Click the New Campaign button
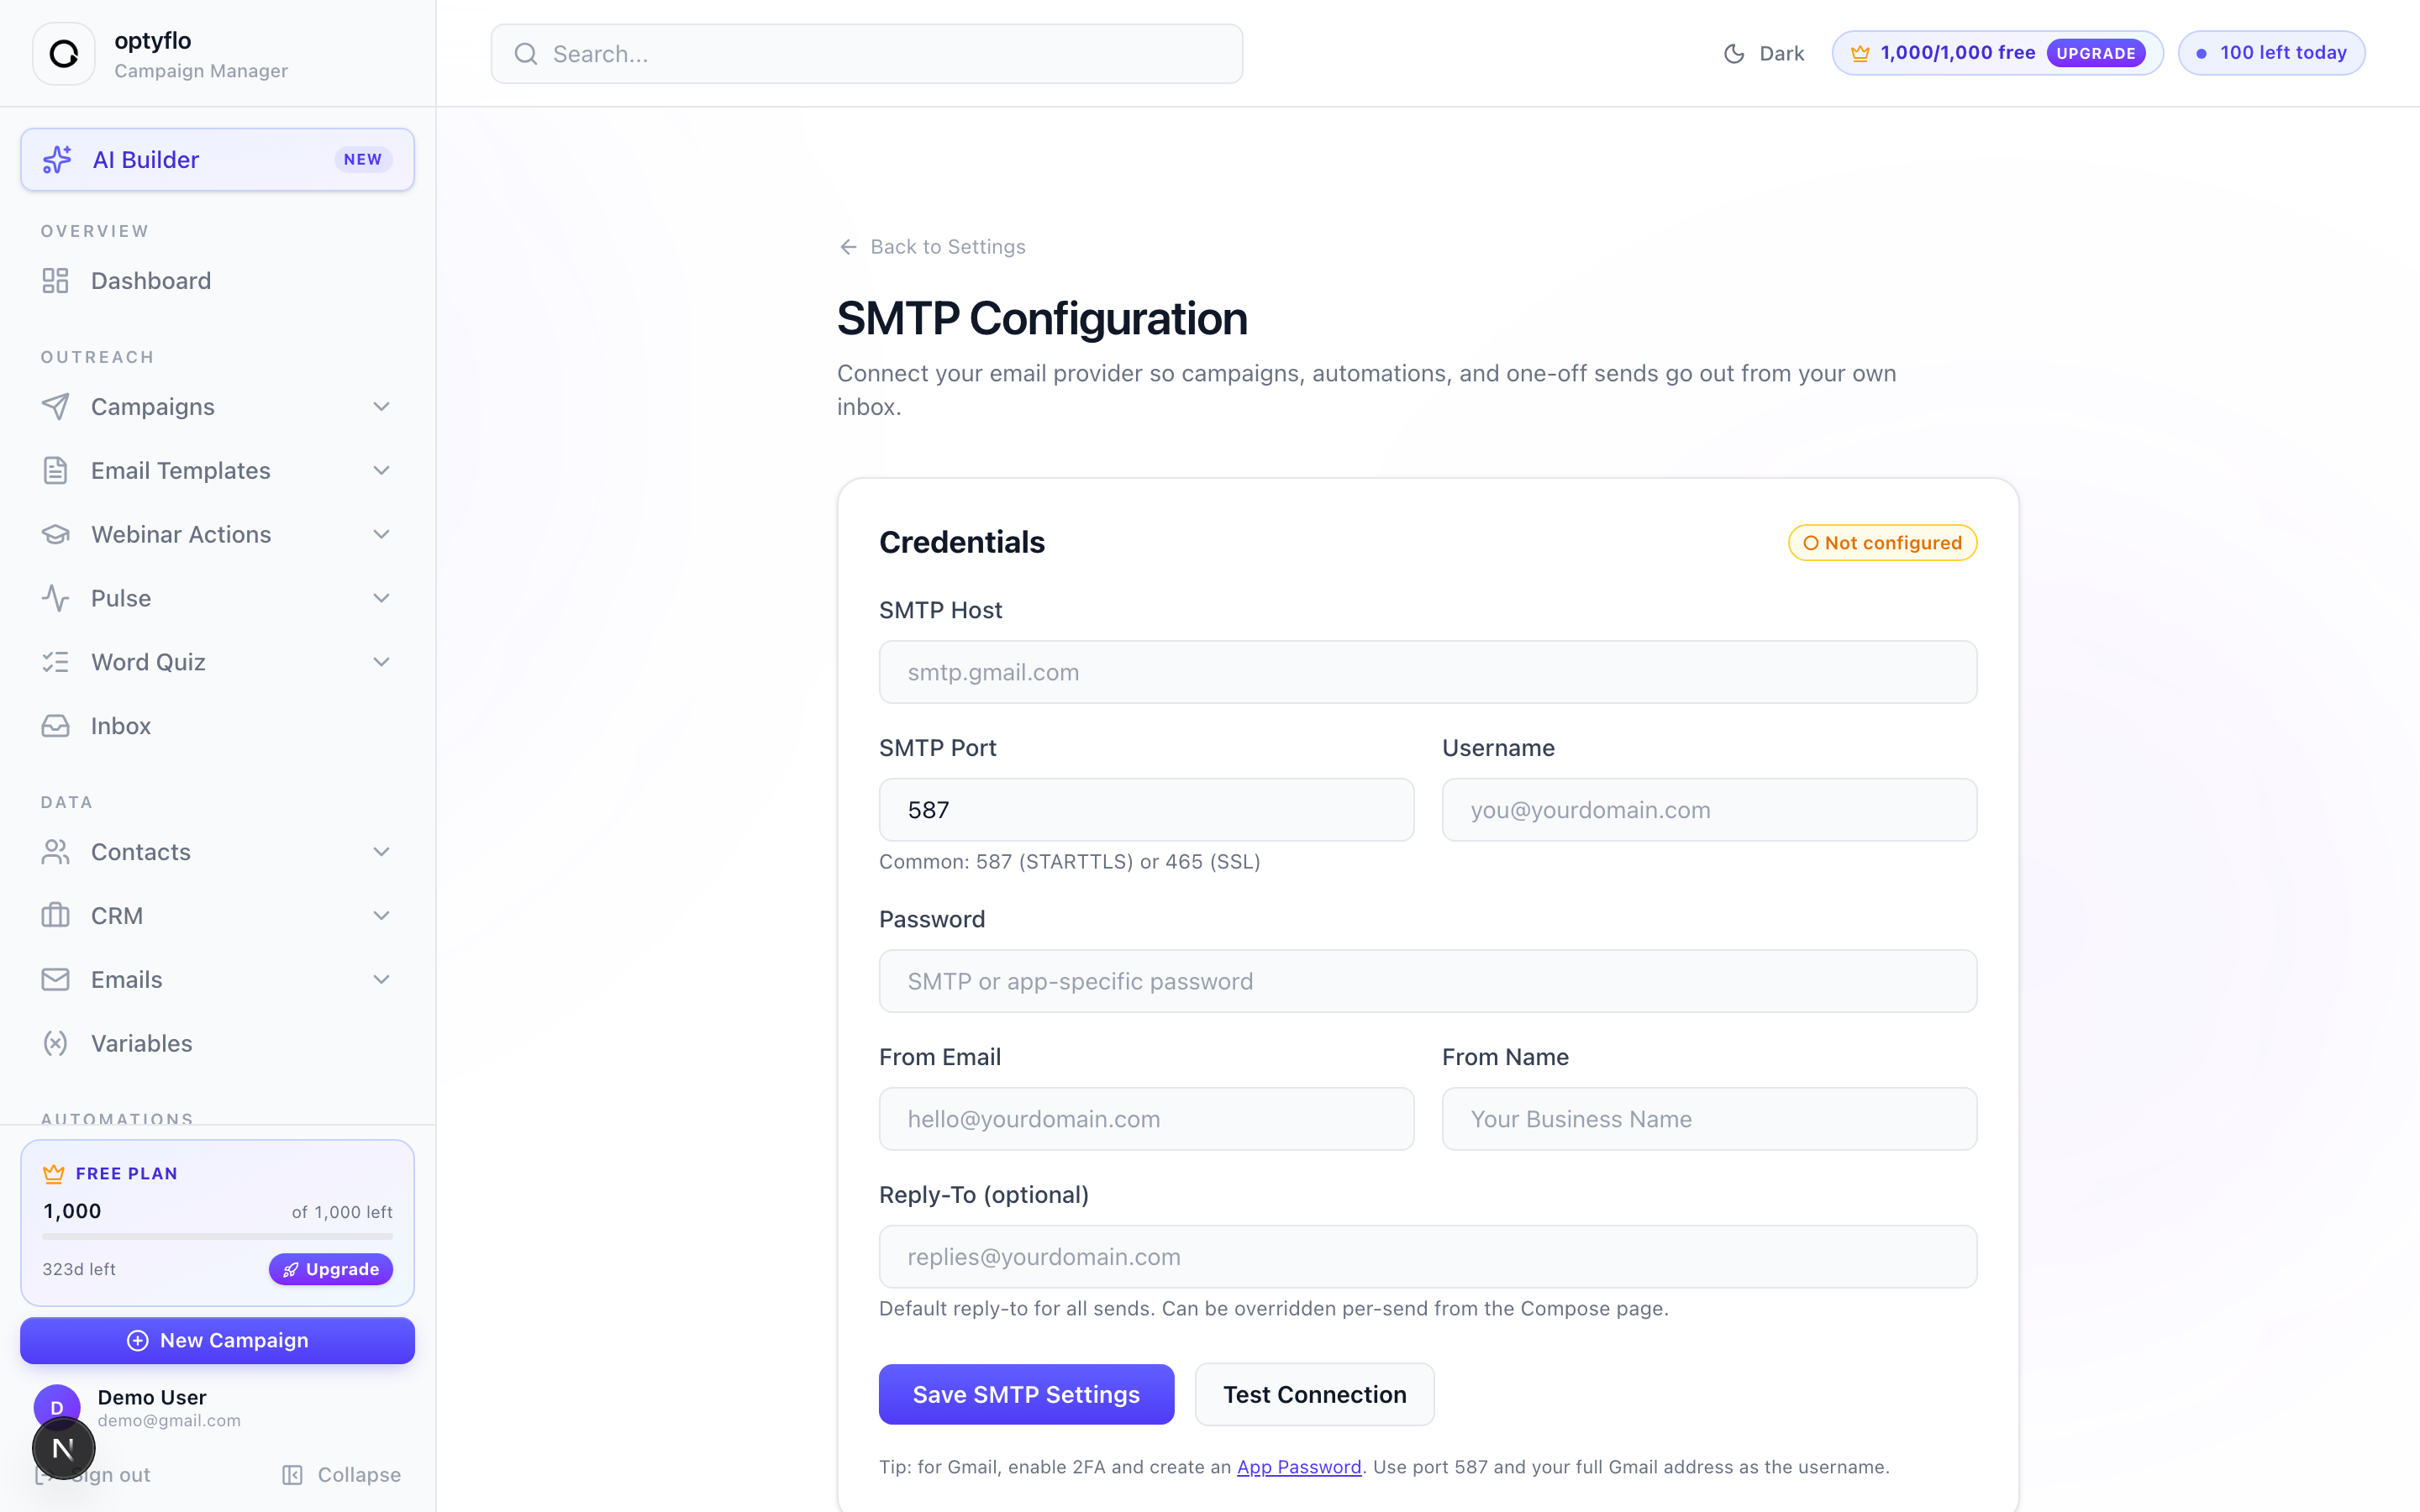Viewport: 2420px width, 1512px height. (x=217, y=1341)
